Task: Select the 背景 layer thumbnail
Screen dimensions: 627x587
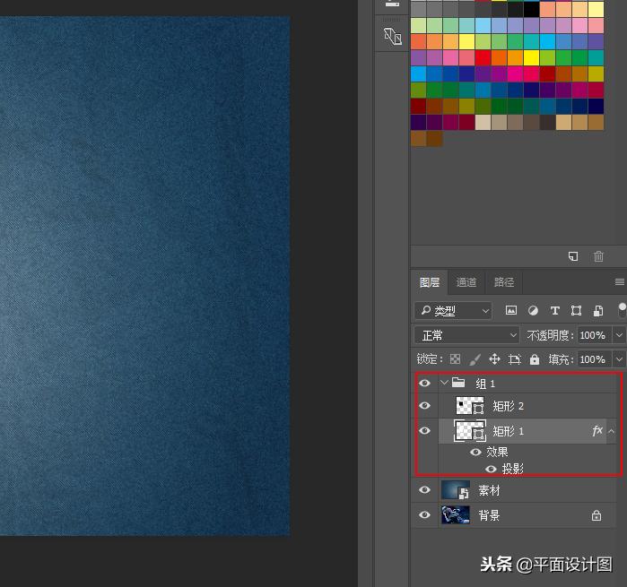Action: click(x=456, y=514)
